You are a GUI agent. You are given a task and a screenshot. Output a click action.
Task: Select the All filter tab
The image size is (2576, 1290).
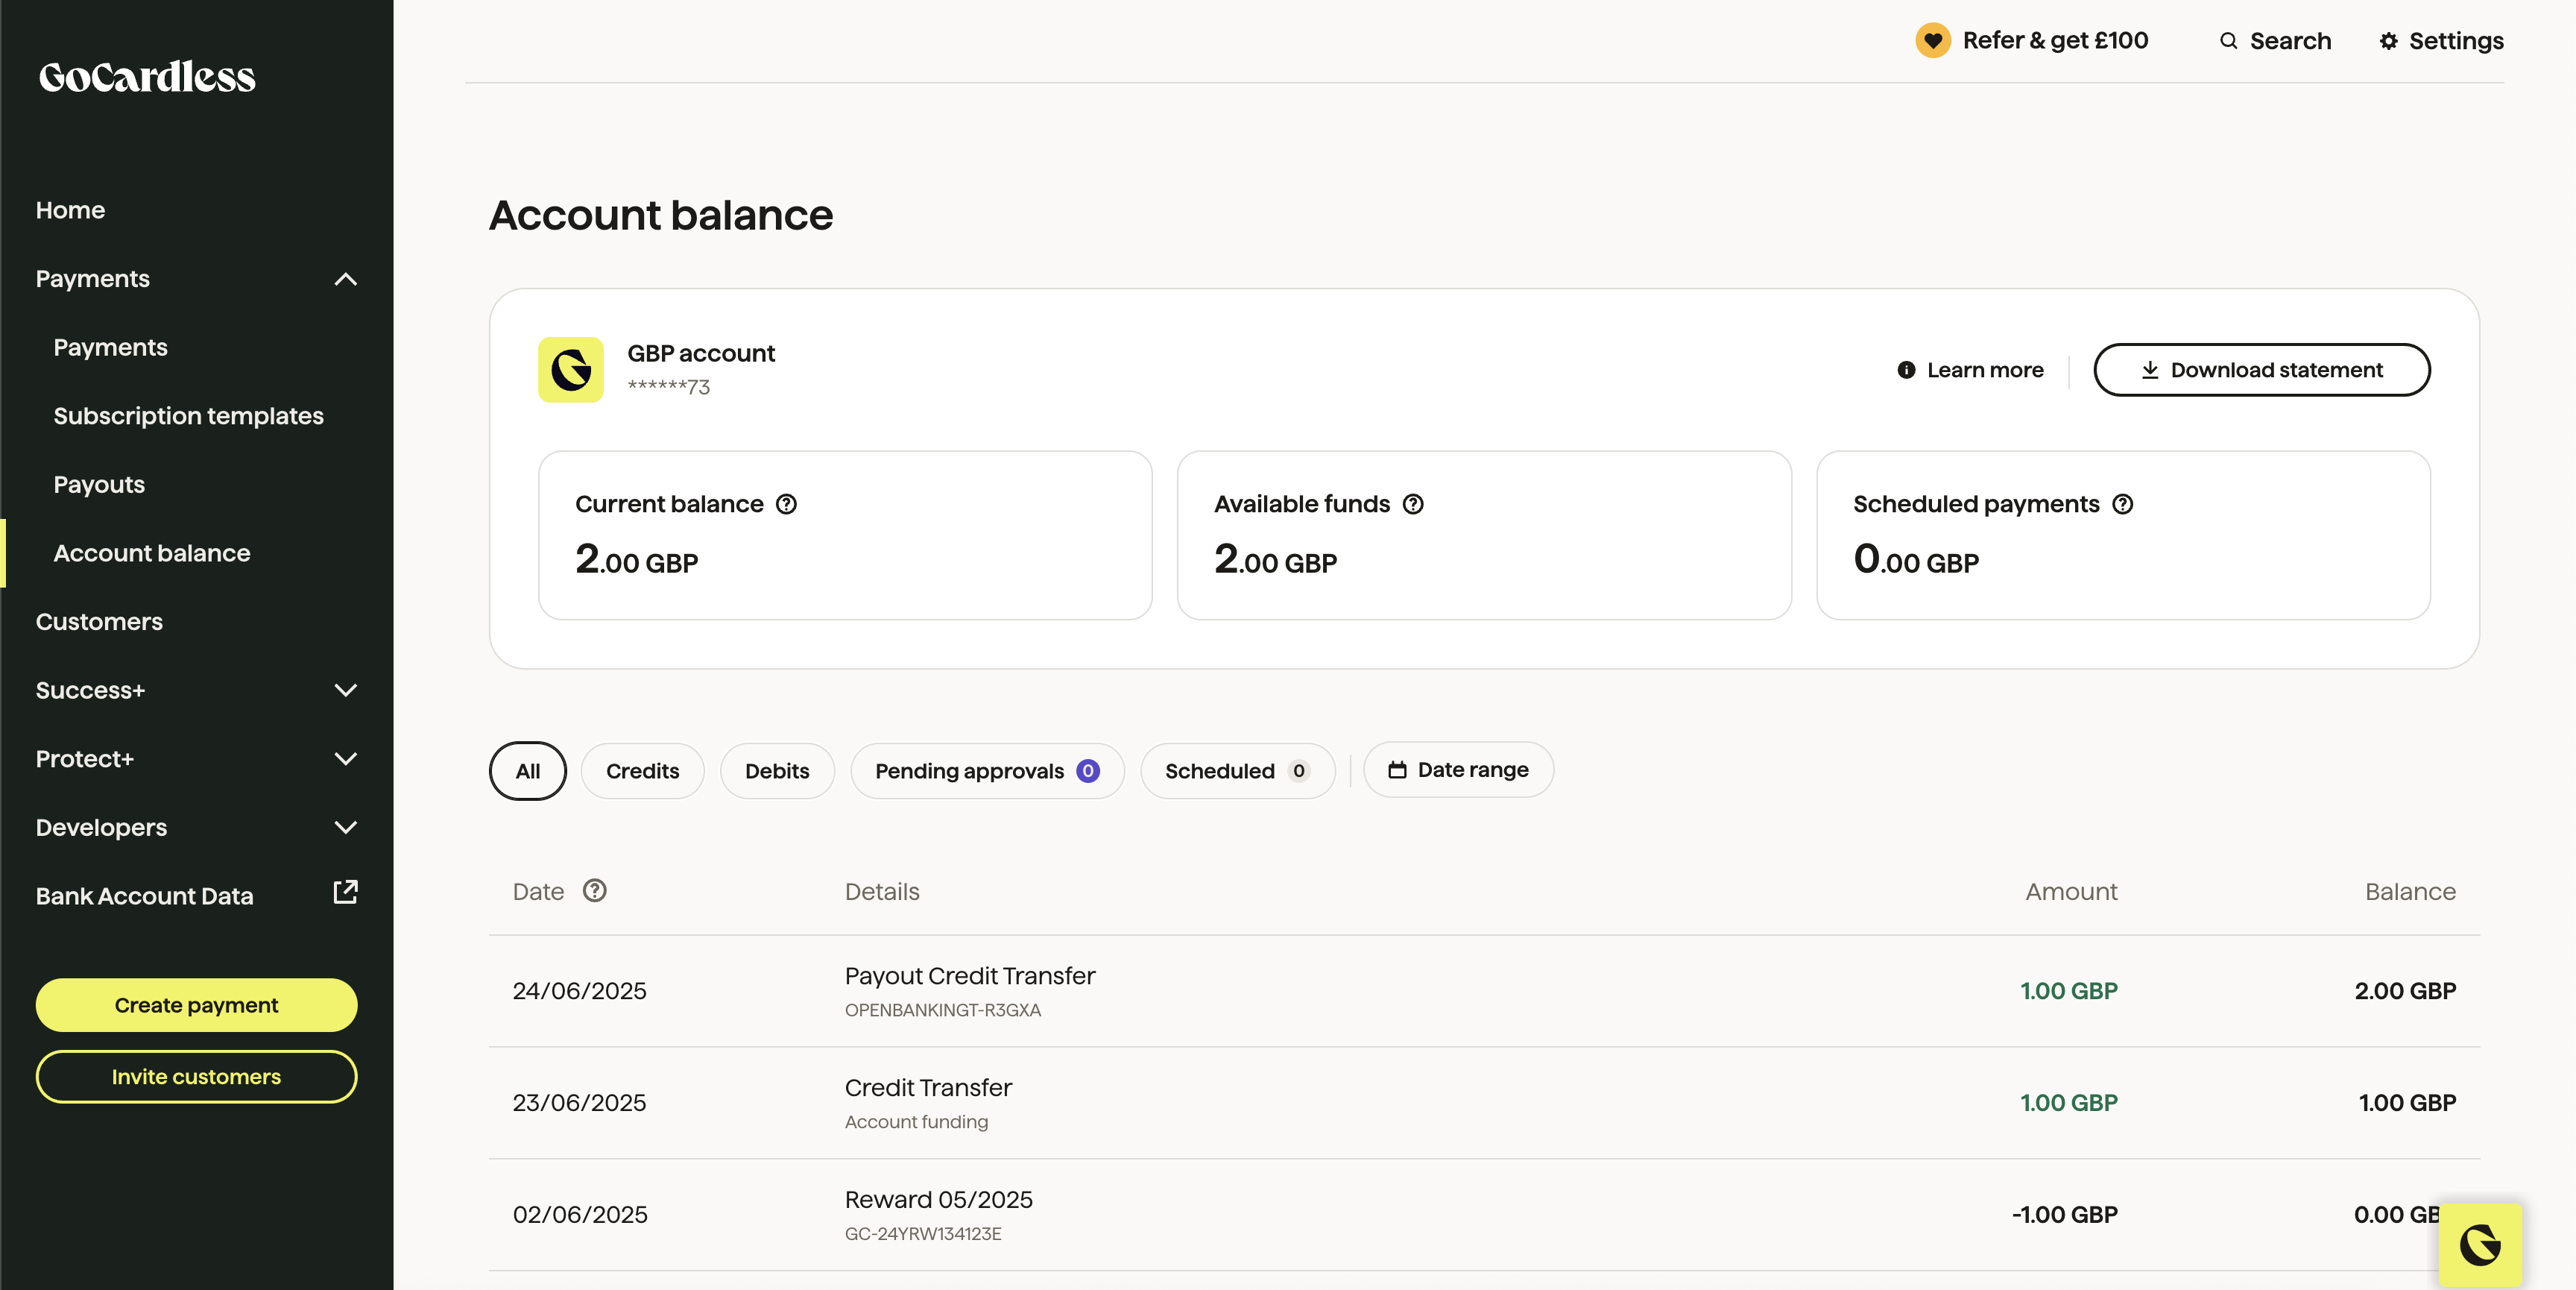528,770
